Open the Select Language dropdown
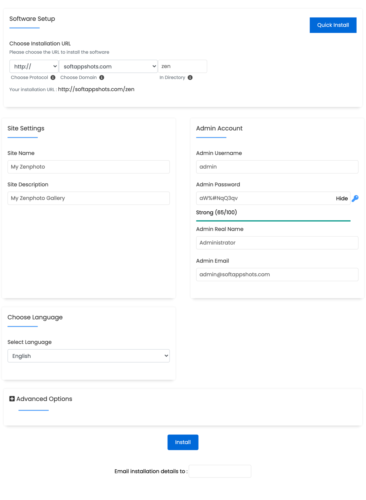Image resolution: width=366 pixels, height=500 pixels. pos(89,356)
